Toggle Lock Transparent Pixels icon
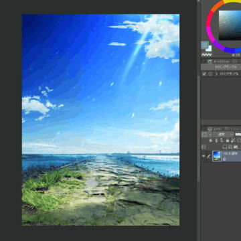The width and height of the screenshot is (241, 241). 233,141
